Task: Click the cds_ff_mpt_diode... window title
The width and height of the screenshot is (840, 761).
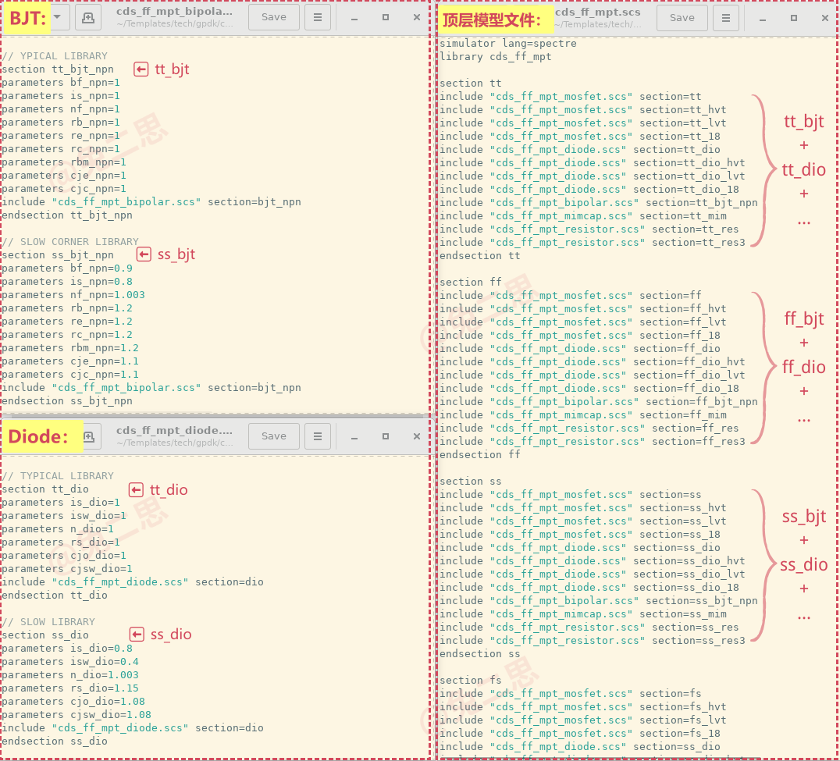Action: point(175,430)
